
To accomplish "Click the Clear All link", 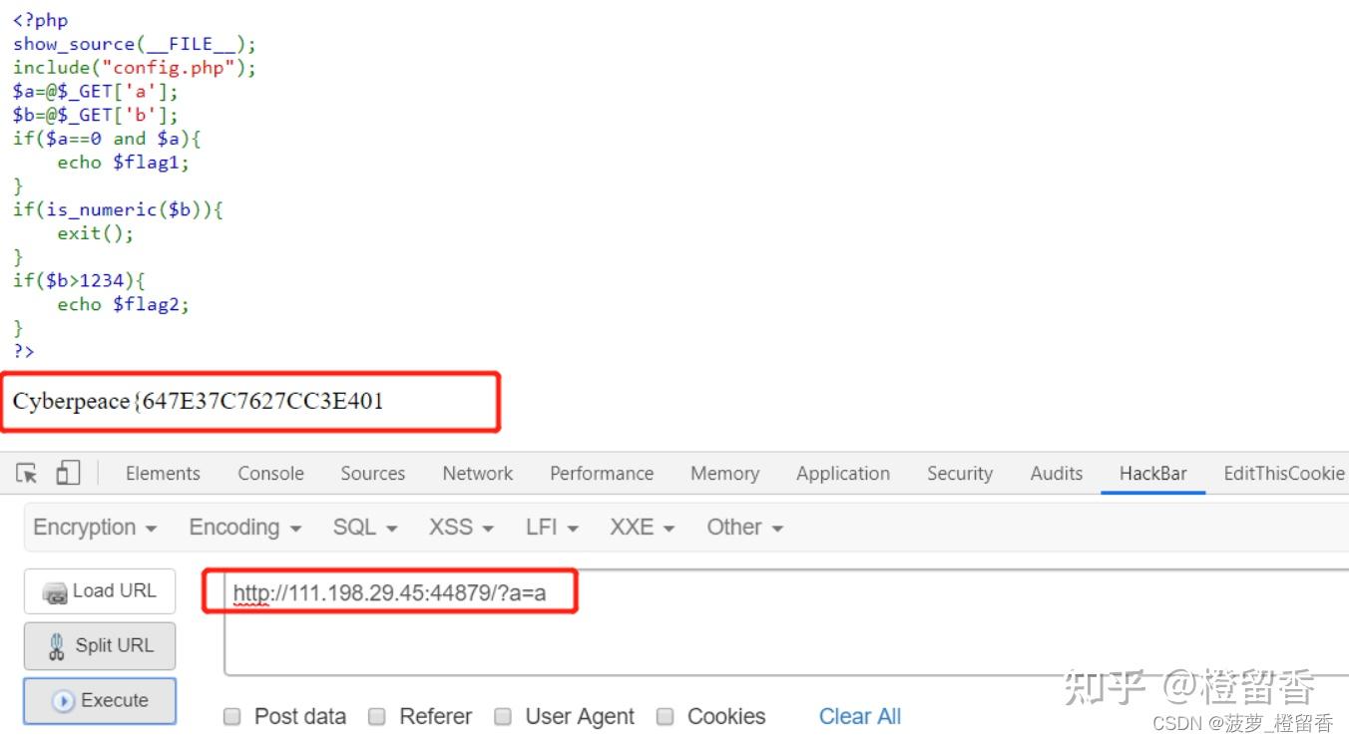I will point(859,716).
